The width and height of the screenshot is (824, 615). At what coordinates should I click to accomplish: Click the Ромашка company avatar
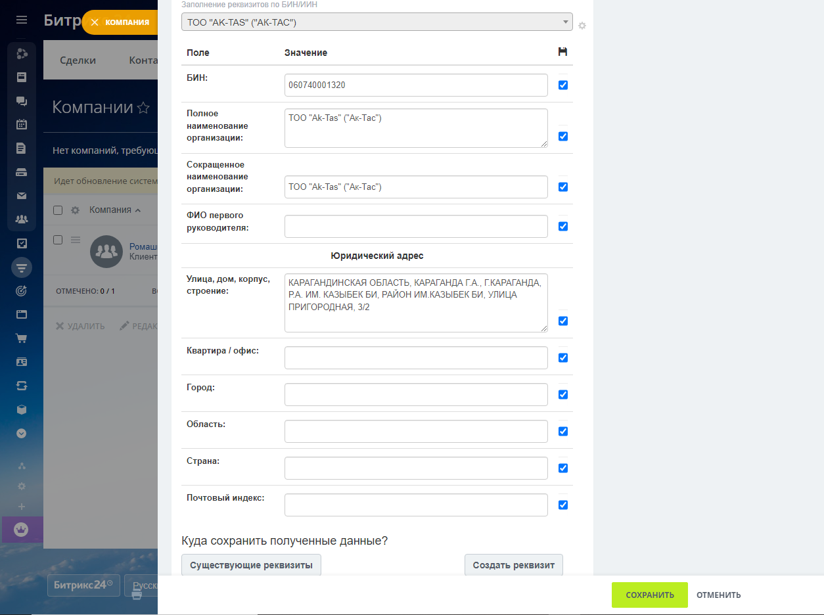[x=106, y=252]
